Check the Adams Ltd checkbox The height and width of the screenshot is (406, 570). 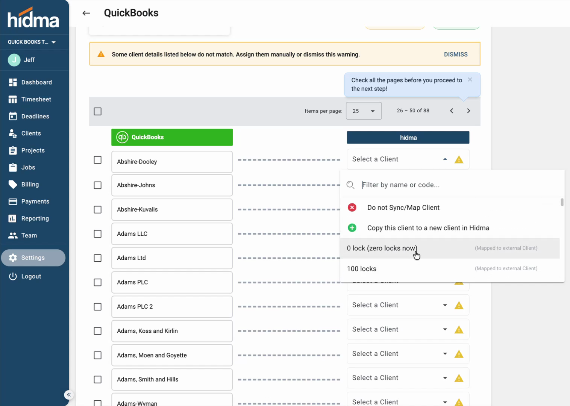[98, 258]
